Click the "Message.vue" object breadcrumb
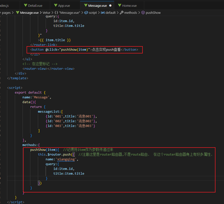 [69, 13]
